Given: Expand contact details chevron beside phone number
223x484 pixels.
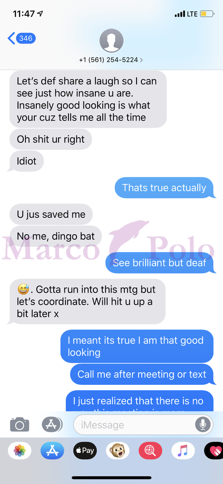Looking at the screenshot, I should pyautogui.click(x=141, y=60).
